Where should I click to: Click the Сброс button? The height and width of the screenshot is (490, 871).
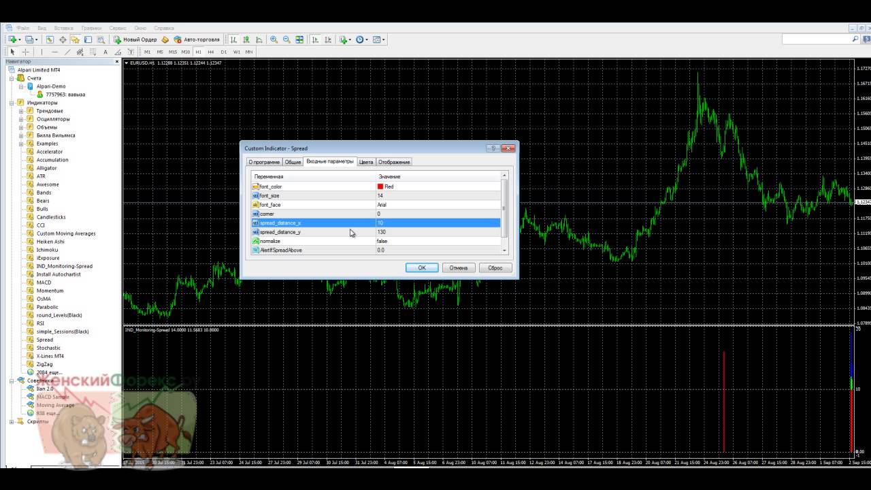pos(495,267)
